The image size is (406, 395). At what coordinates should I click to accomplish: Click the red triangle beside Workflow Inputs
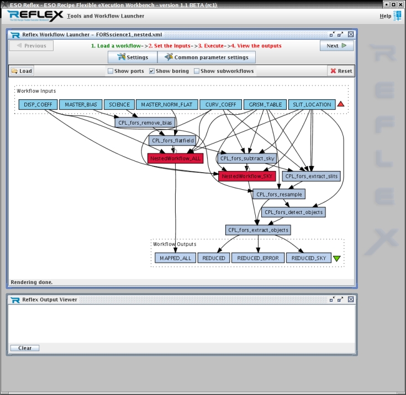click(341, 104)
